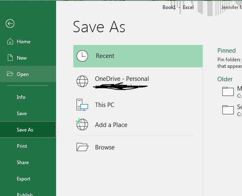Open the Export page
The width and height of the screenshot is (242, 196).
pyautogui.click(x=28, y=179)
